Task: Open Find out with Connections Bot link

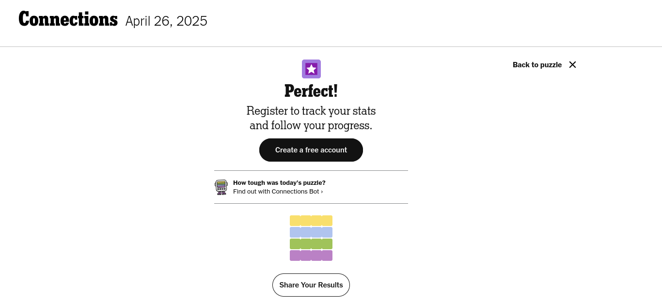Action: click(x=278, y=191)
